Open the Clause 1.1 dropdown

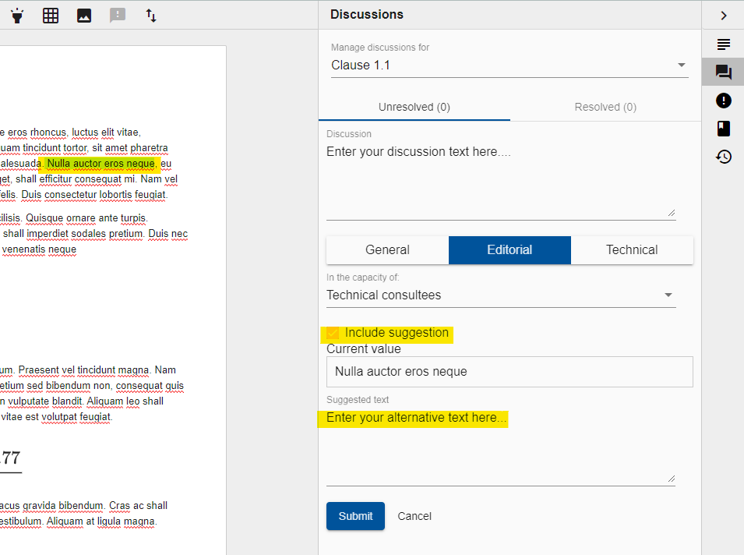tap(681, 65)
